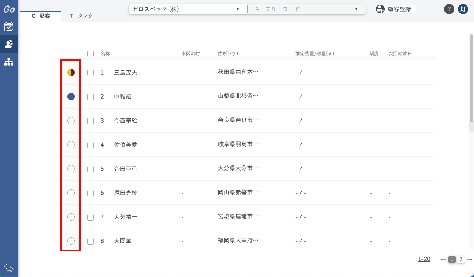Click the address 山梨県北都留…

pos(238,96)
